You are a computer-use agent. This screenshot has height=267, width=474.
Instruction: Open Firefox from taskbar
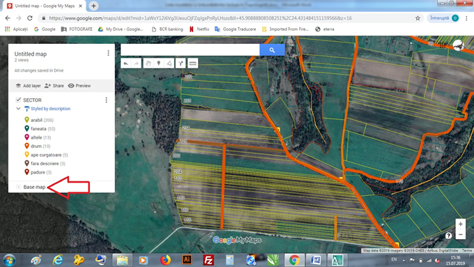(165, 260)
